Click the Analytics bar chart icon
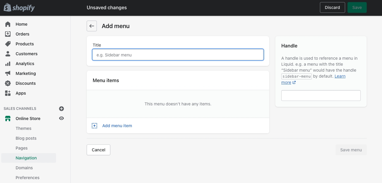The width and height of the screenshot is (382, 183). [x=8, y=64]
